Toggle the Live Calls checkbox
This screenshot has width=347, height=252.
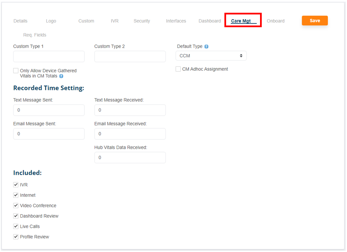(16, 227)
